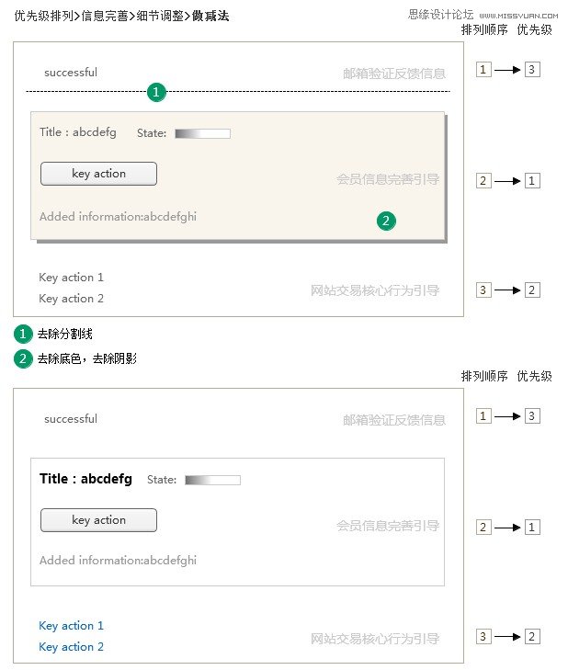This screenshot has width=568, height=670.
Task: Click green badge 1 beside 去除分割线
Action: pyautogui.click(x=23, y=334)
